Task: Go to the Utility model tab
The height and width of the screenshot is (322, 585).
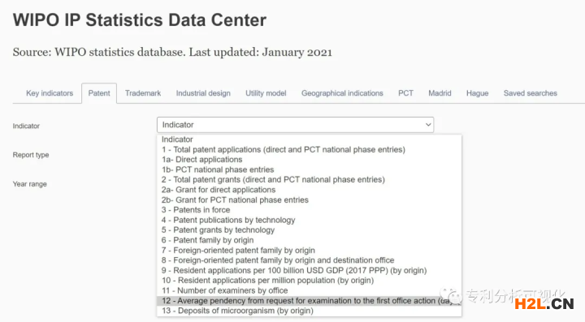Action: click(266, 93)
